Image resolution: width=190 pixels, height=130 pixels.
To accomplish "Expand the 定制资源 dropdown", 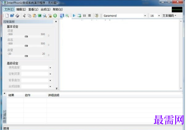I will click(x=50, y=74).
